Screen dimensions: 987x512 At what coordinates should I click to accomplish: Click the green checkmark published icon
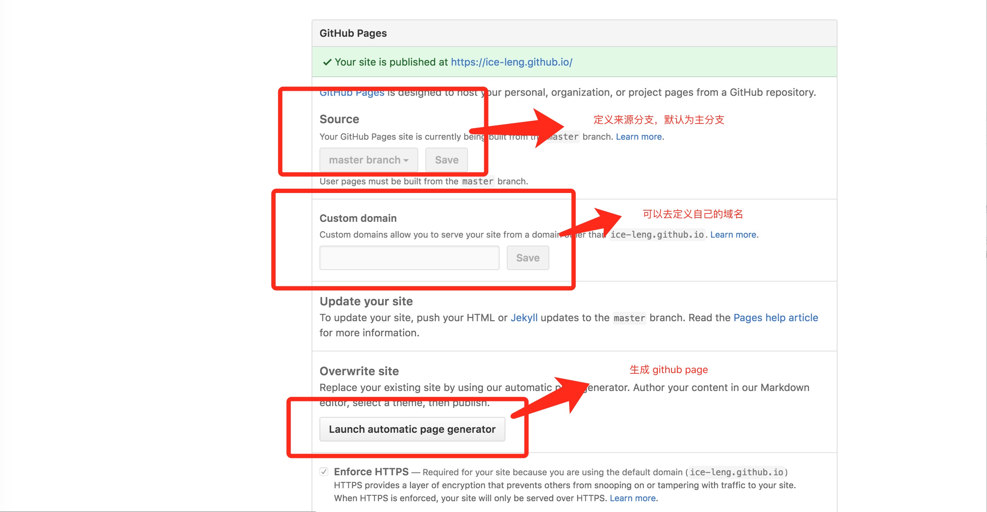[x=327, y=62]
